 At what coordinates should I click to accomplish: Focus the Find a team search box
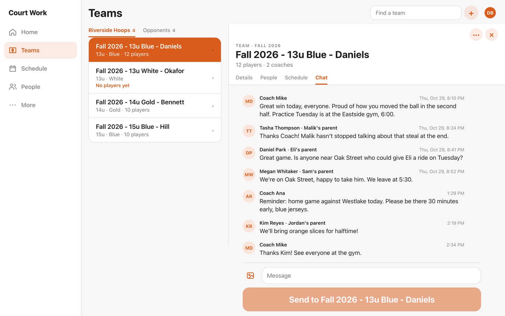[416, 13]
